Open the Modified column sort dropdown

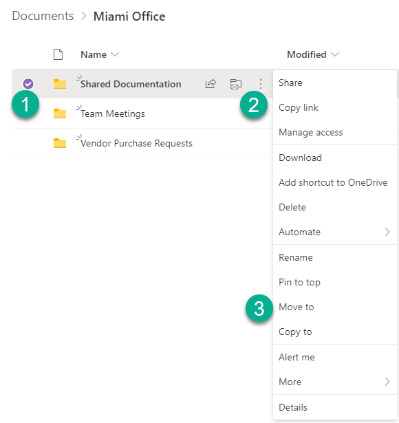[x=335, y=54]
